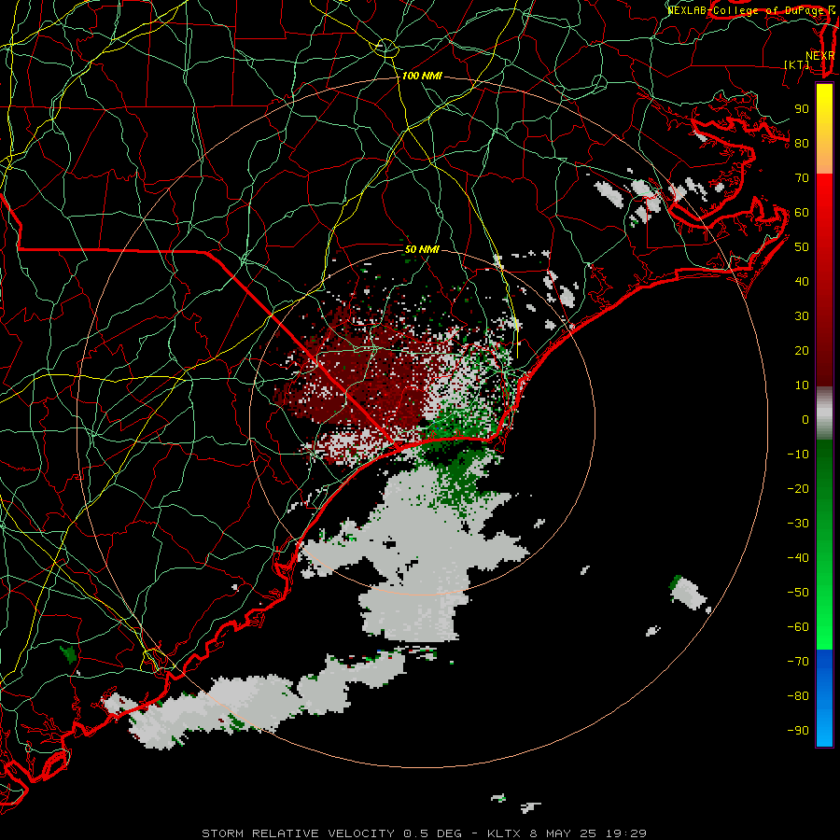Click the 60 value on velocity scale
The image size is (840, 840).
802,213
